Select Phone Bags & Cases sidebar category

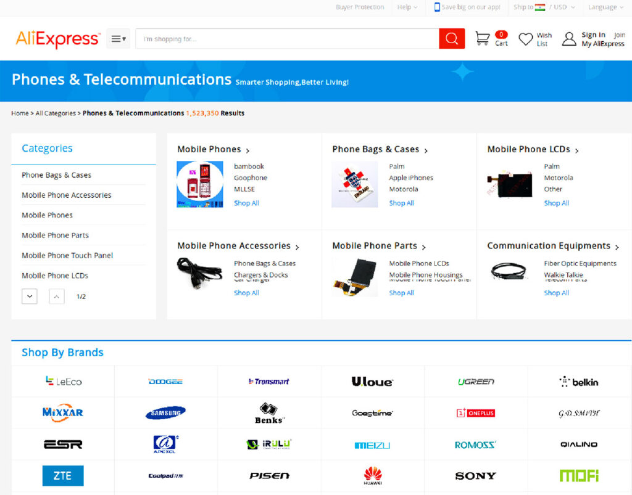pos(56,175)
